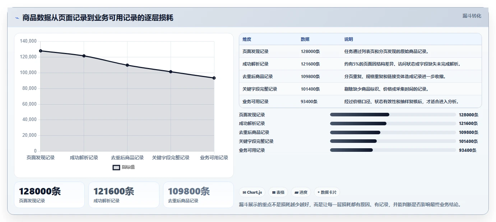The height and width of the screenshot is (222, 496).
Task: Click the lightning icon beside the title
Action: 17,18
